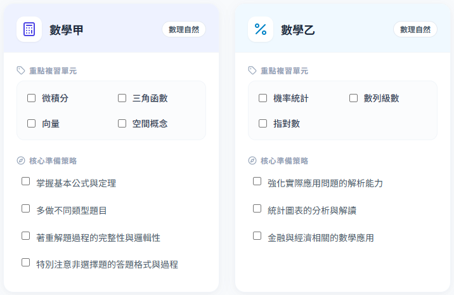Tick 多做不同類型題目 strategy box
The image size is (454, 295).
click(x=26, y=209)
